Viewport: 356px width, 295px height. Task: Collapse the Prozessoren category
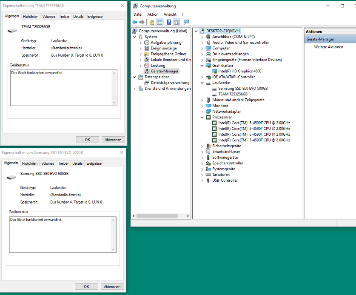(202, 117)
